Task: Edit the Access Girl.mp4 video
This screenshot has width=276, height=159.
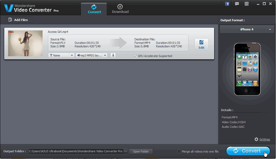Action: point(201,44)
